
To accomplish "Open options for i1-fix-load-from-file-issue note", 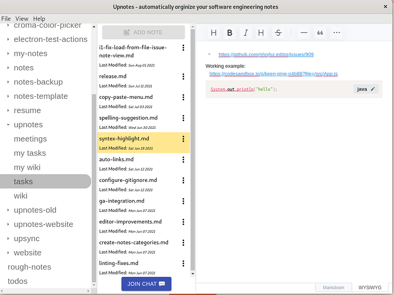I will pos(183,48).
